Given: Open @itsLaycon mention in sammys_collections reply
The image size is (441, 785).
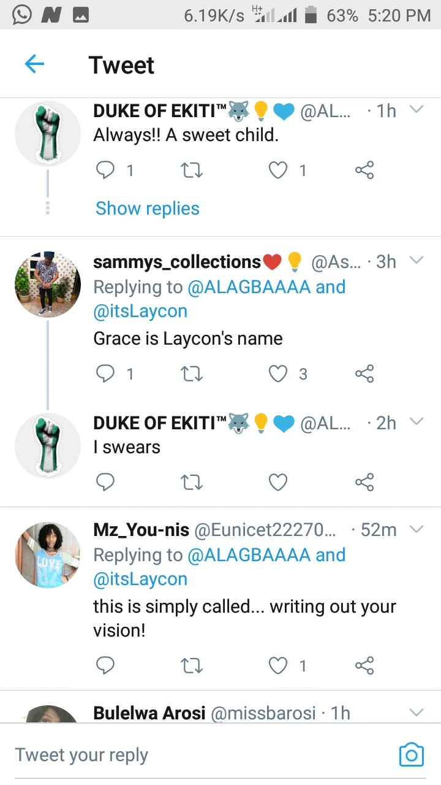Looking at the screenshot, I should tap(140, 311).
